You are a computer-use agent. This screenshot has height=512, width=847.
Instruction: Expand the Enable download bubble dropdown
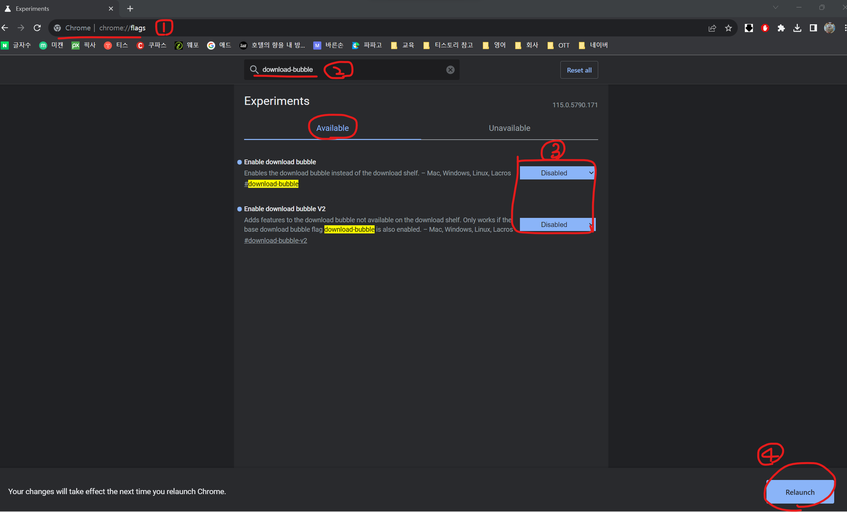[x=557, y=173]
